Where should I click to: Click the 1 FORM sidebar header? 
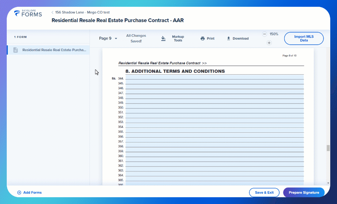pos(21,37)
